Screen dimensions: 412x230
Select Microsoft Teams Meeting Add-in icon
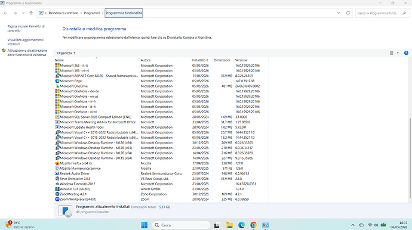point(57,122)
